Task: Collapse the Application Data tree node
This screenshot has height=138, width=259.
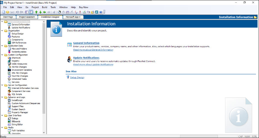Action: [x=2, y=46]
